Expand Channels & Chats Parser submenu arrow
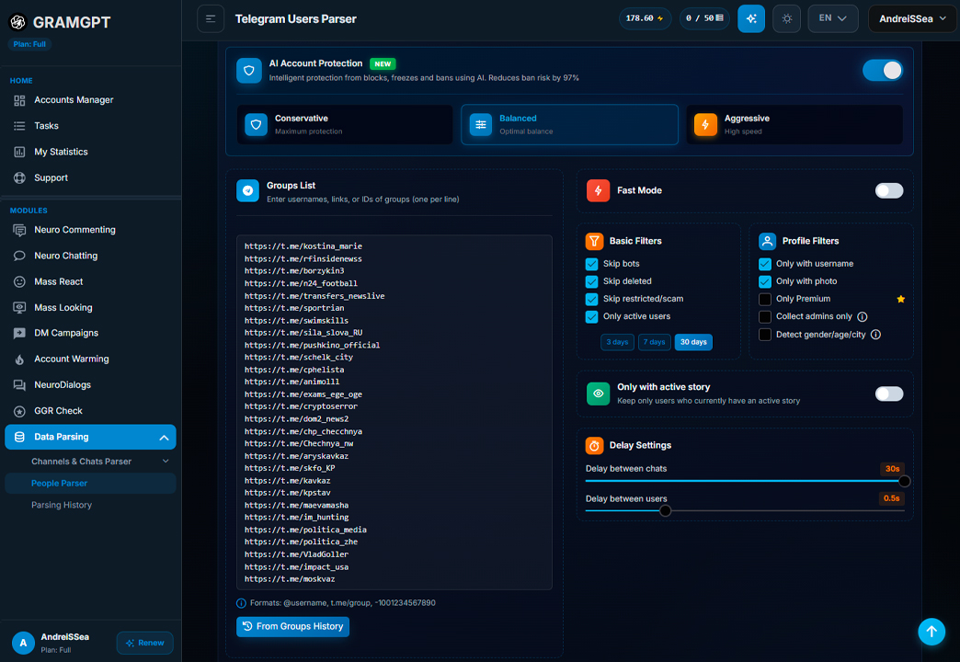 click(166, 462)
